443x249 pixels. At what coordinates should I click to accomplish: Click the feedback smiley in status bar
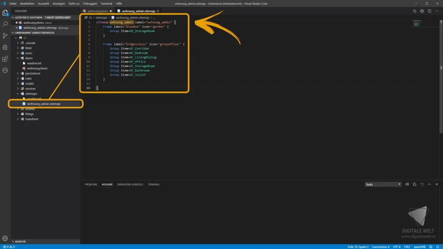click(x=430, y=247)
